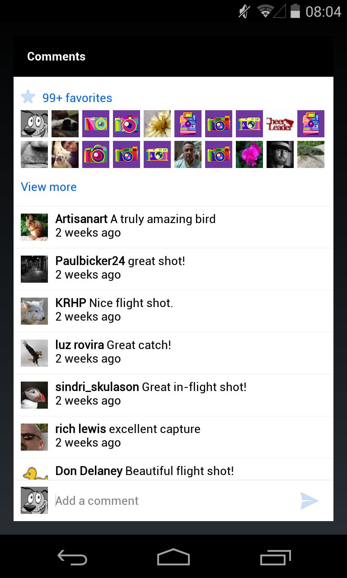
Task: Expand favorites with View more
Action: pyautogui.click(x=49, y=187)
